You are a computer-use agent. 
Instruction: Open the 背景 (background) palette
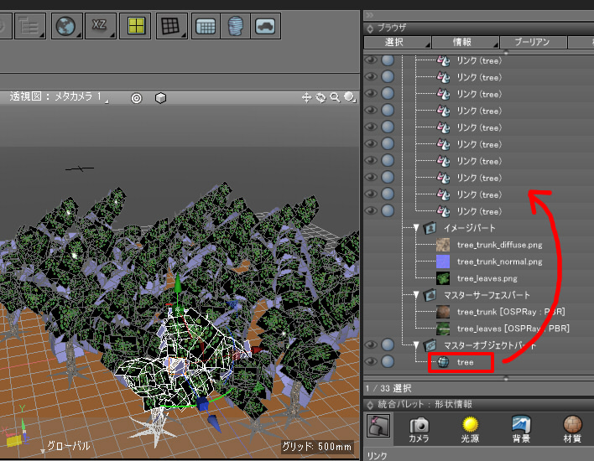521,431
